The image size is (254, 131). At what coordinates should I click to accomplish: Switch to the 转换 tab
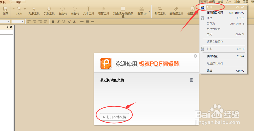tap(3, 2)
